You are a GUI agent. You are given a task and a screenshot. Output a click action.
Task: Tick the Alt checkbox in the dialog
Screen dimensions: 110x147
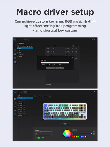point(53,65)
